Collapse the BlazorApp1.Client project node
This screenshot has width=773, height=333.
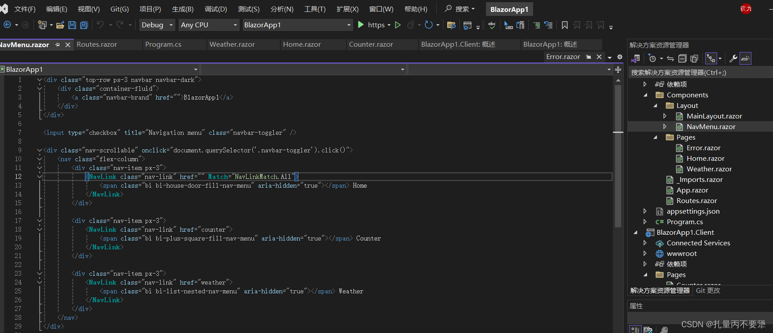[635, 233]
